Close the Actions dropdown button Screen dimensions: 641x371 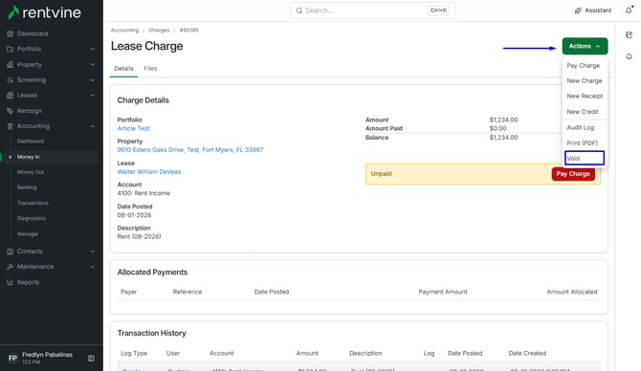click(x=585, y=46)
